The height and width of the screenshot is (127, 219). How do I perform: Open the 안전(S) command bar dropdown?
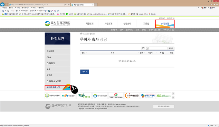pyautogui.click(x=33, y=11)
